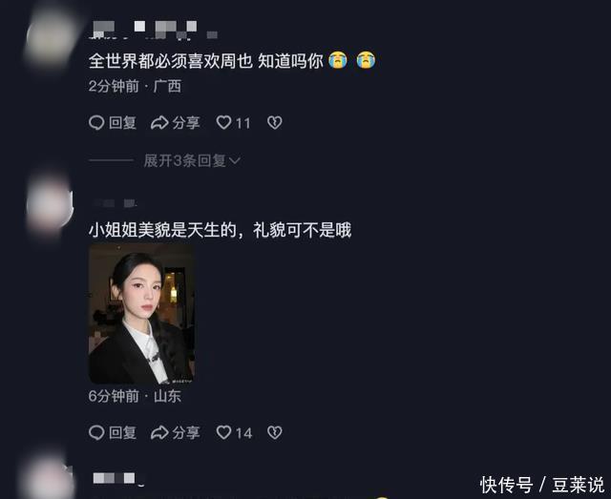Open second commenter's blurred avatar
Viewport: 611px width, 499px height.
click(x=50, y=204)
